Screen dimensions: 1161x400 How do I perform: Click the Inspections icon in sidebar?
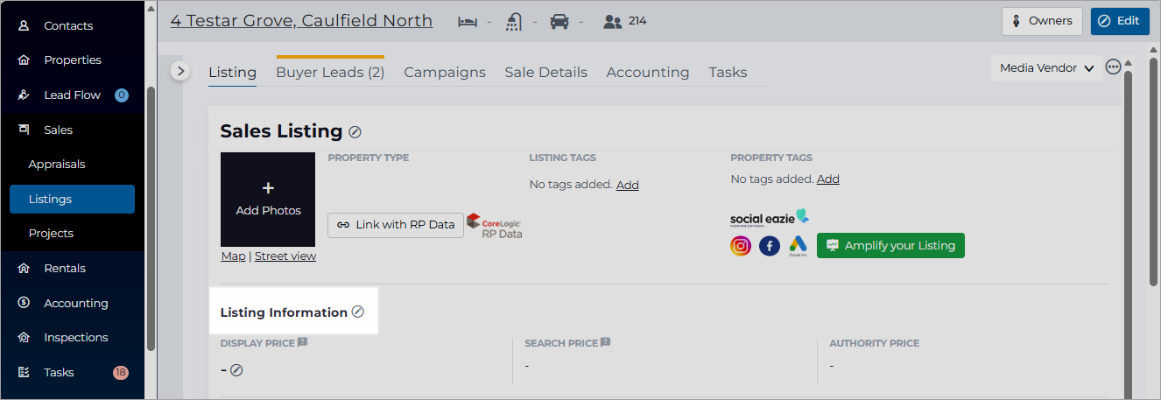(x=25, y=338)
